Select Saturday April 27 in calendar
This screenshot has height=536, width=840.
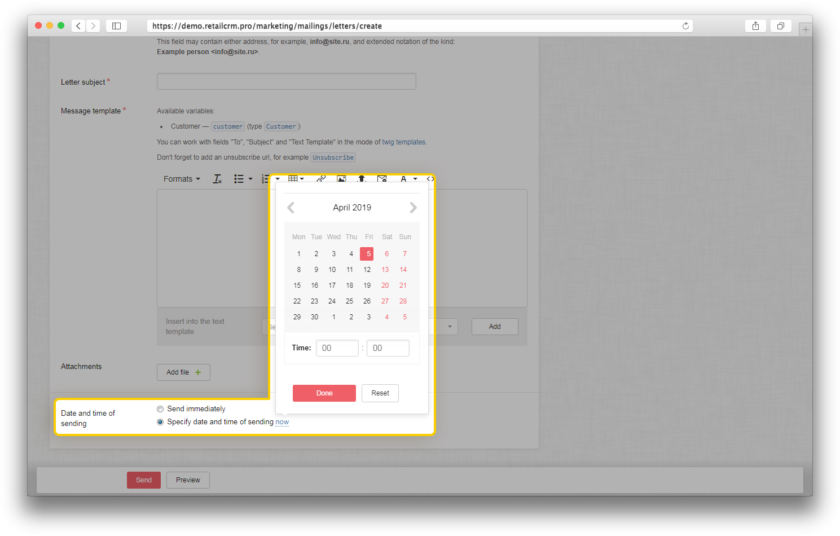tap(385, 301)
